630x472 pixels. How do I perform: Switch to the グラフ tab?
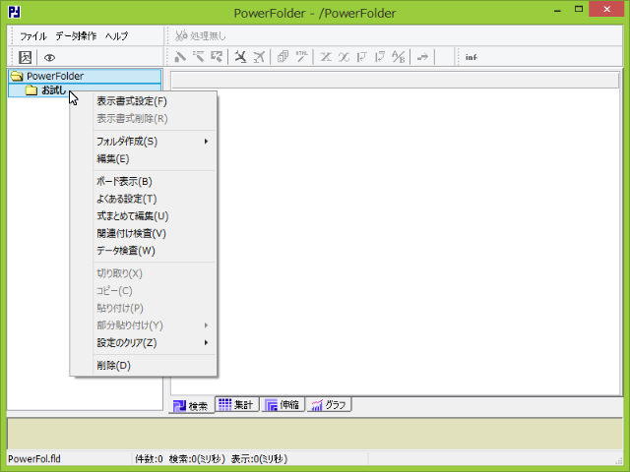coord(329,404)
